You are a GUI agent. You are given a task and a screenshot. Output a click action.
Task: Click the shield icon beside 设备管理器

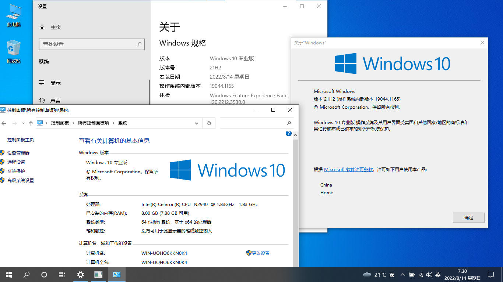point(3,153)
